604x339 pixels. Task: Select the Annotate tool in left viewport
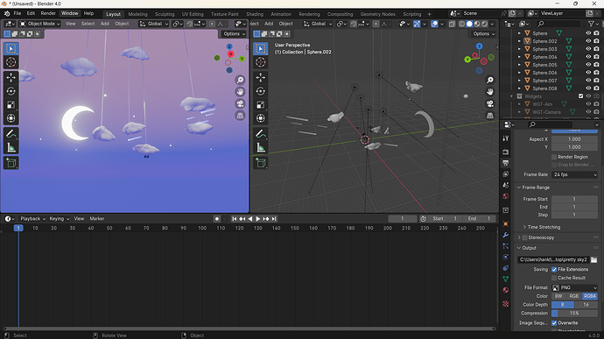[x=11, y=133]
